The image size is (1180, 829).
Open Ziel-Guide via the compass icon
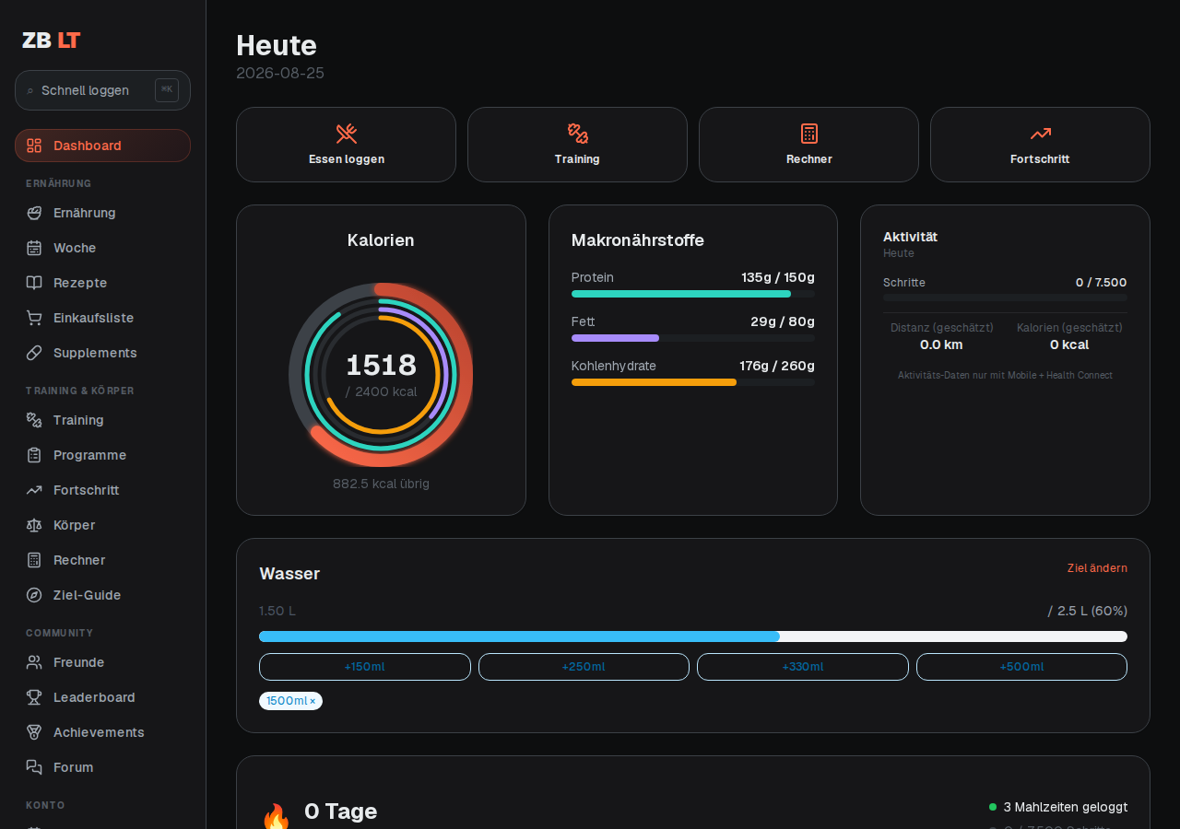pos(34,595)
